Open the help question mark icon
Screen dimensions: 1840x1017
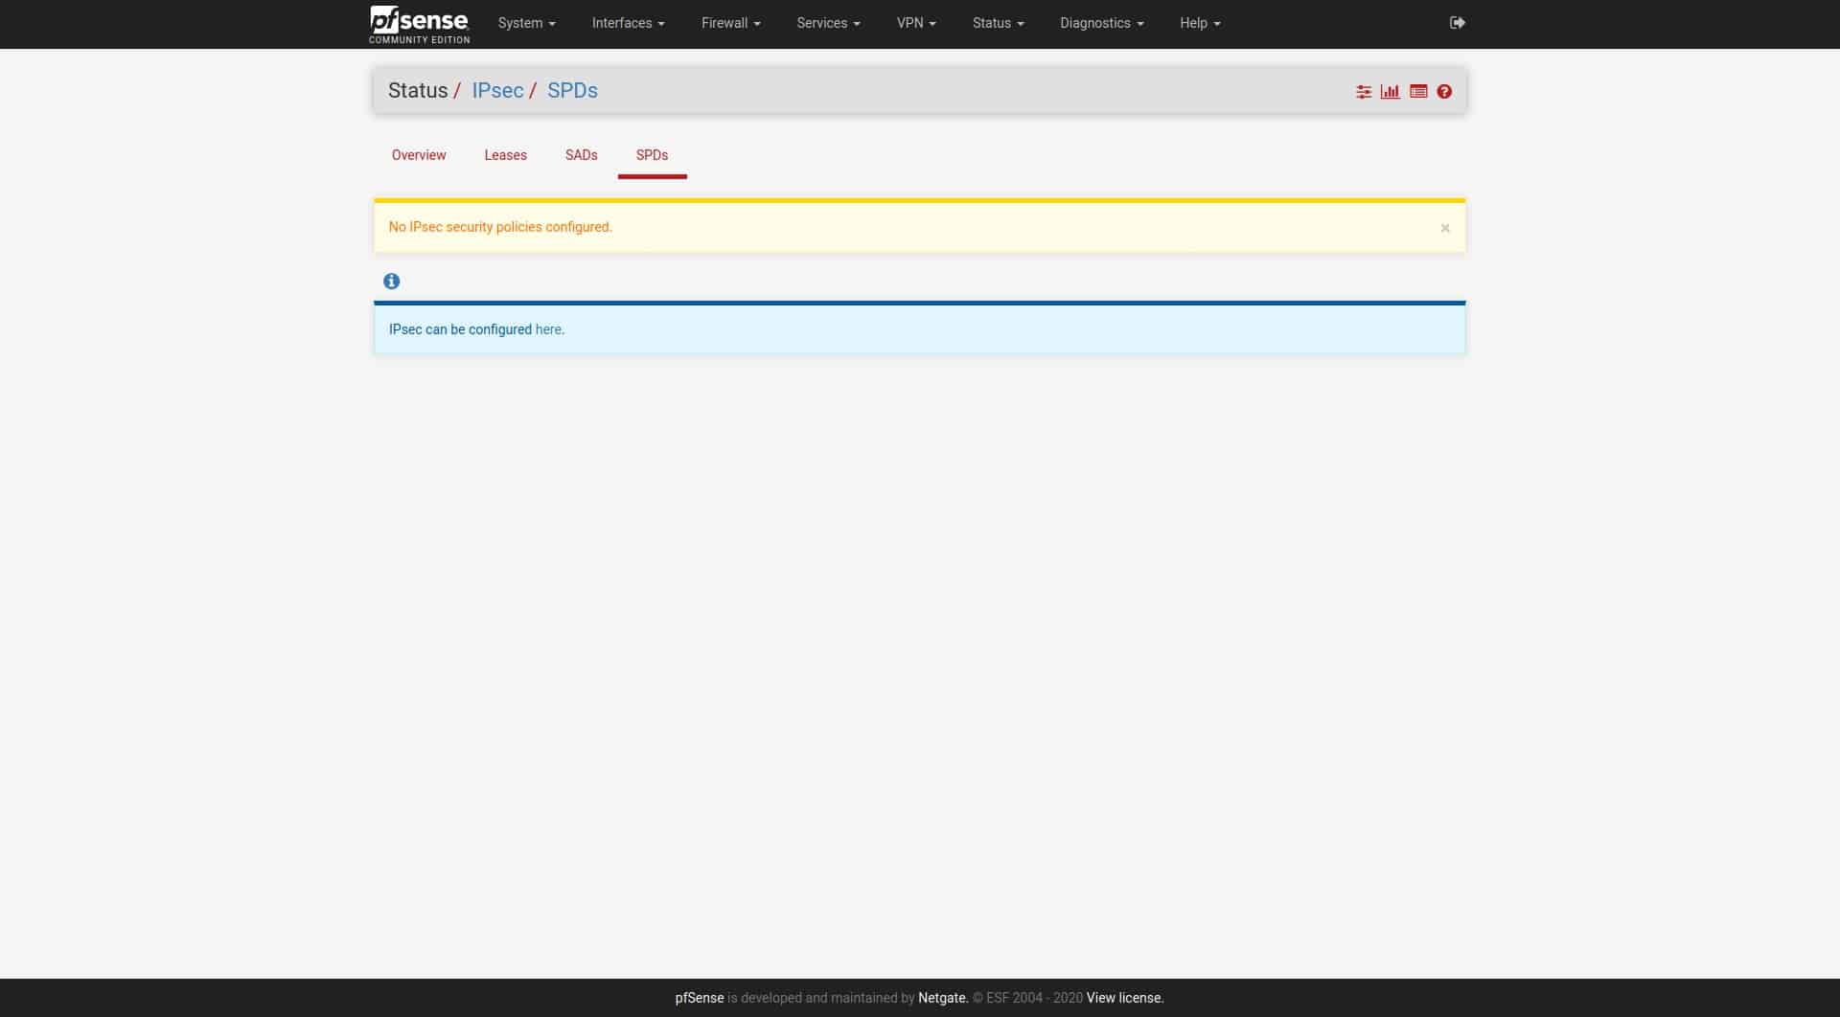tap(1444, 92)
